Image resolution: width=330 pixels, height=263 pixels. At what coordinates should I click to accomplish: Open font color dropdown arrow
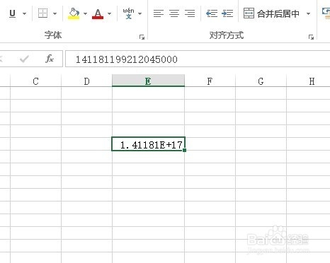[x=109, y=13]
